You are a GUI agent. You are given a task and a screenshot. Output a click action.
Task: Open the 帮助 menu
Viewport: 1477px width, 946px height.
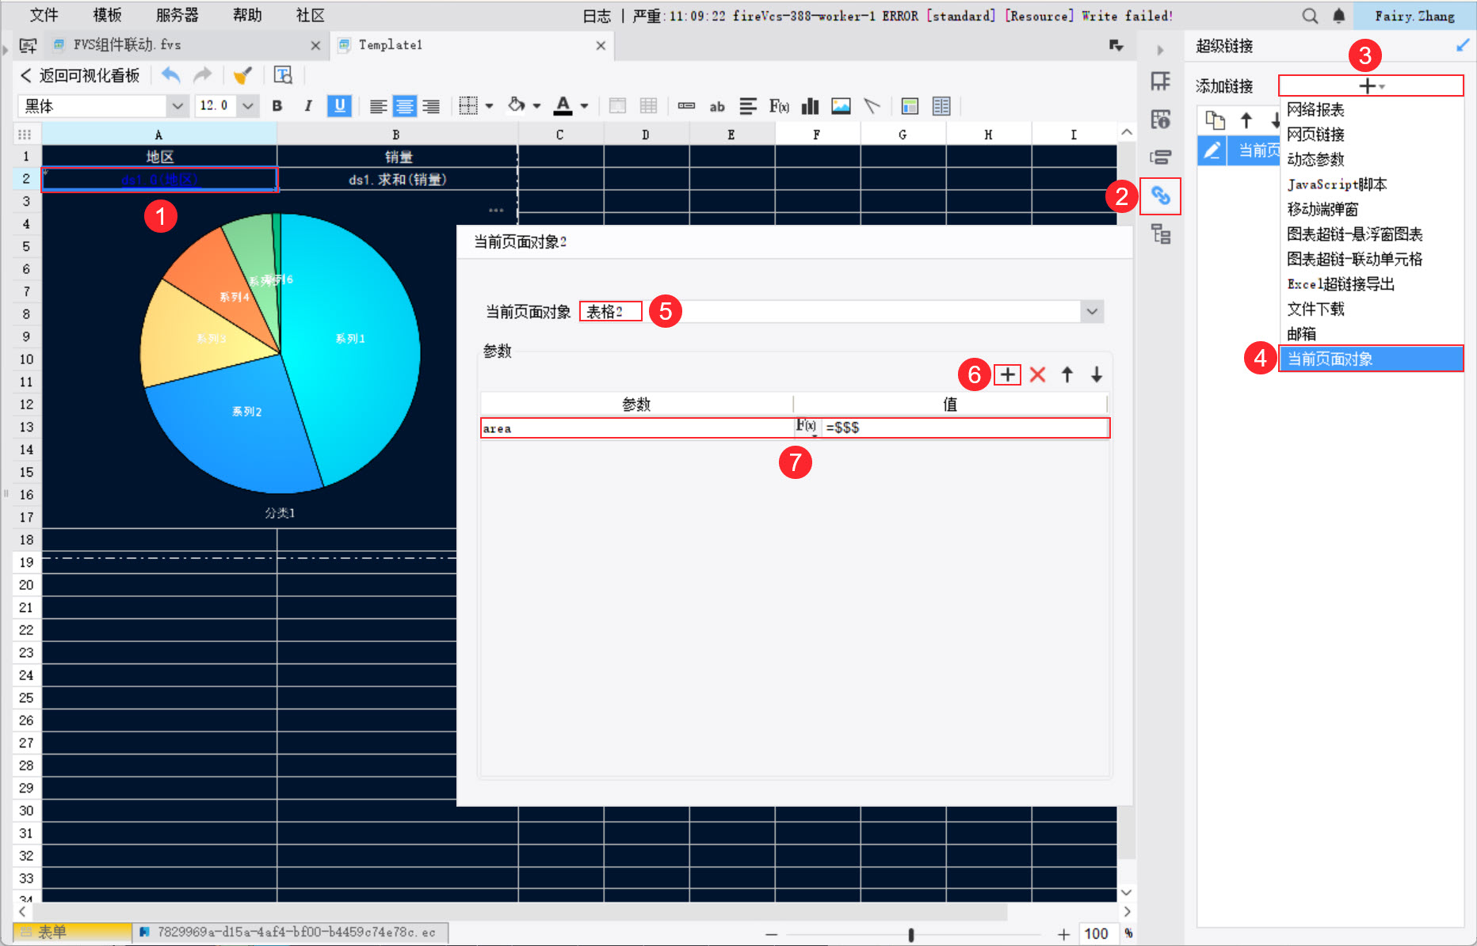coord(247,15)
